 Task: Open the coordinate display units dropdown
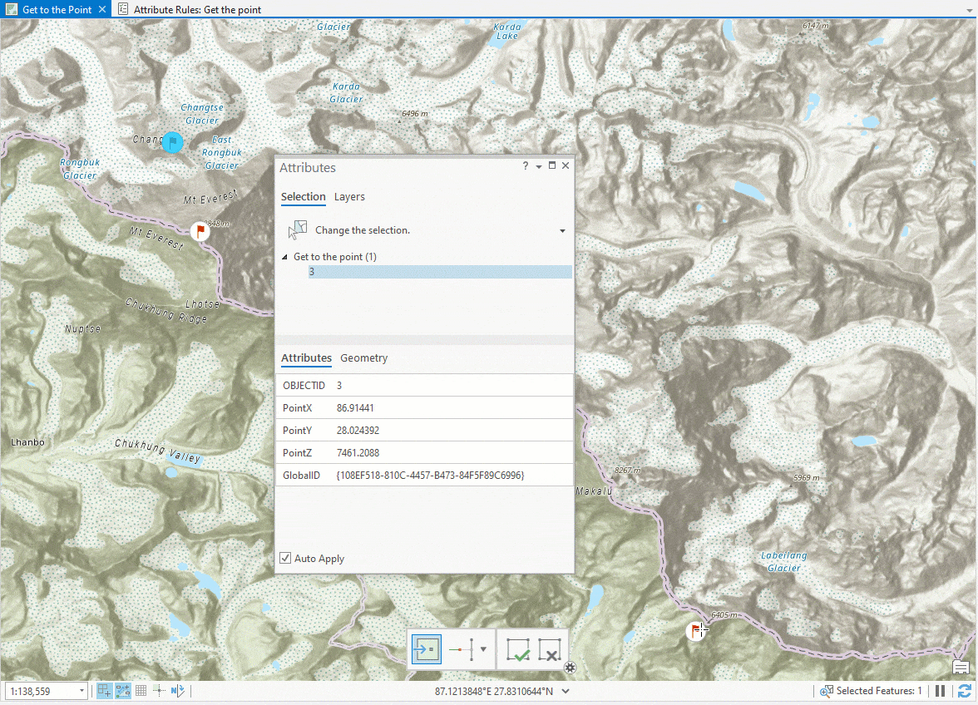566,691
